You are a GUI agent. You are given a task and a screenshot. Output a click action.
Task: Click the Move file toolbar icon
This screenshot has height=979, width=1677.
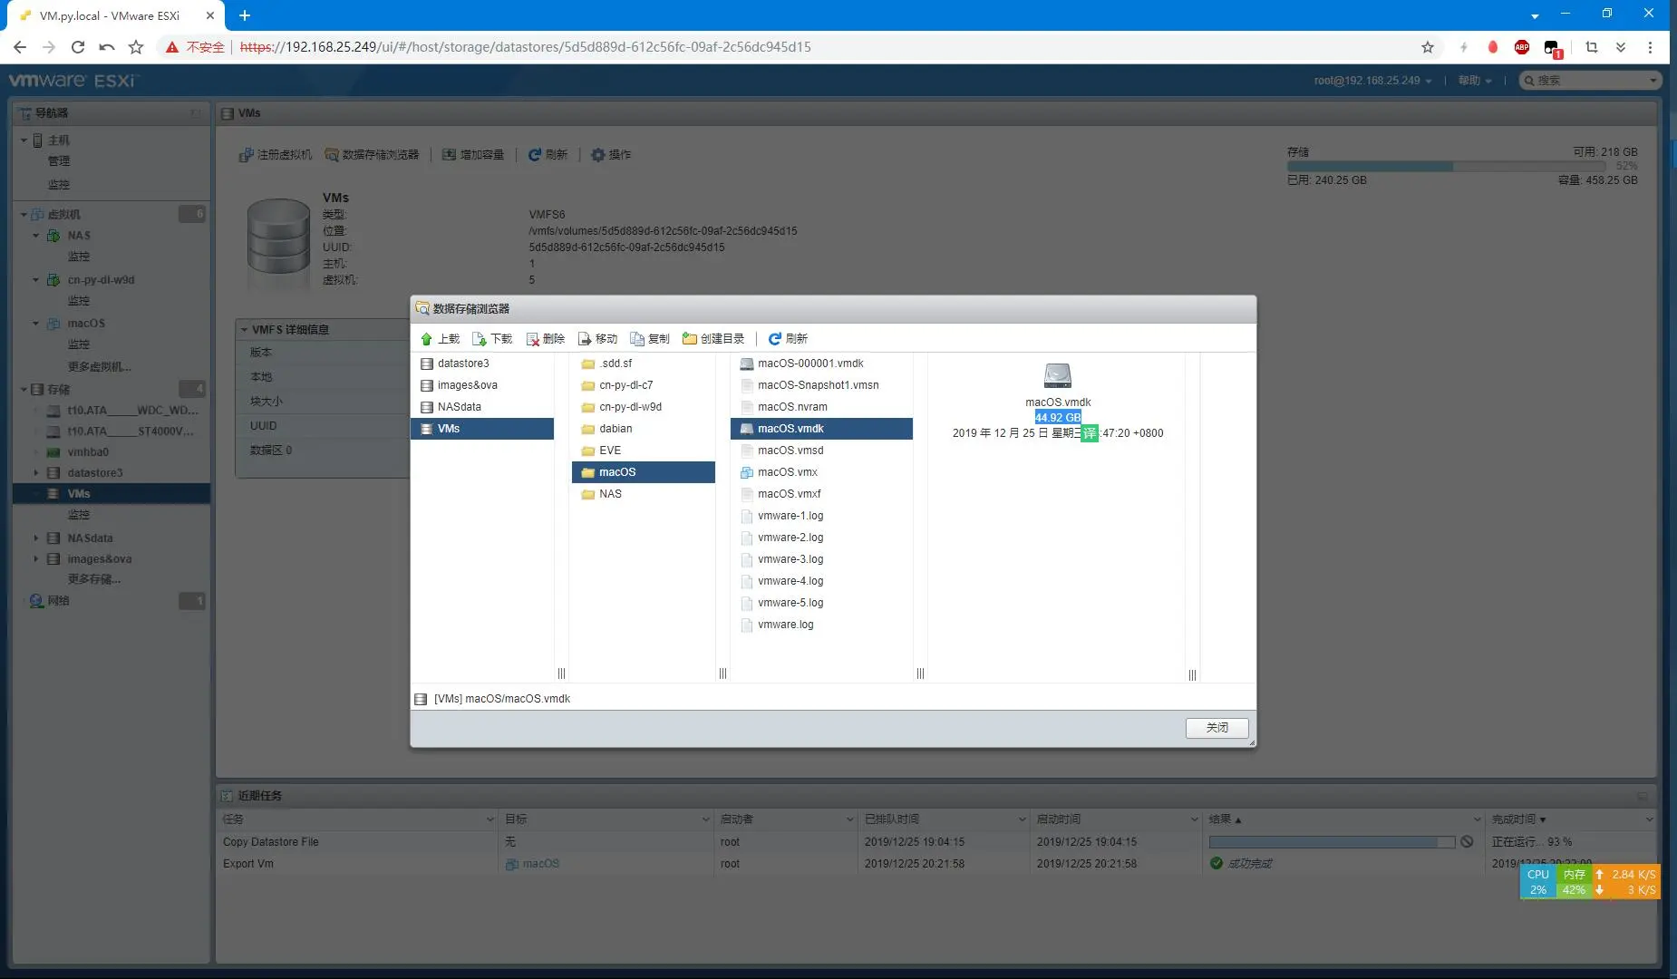pyautogui.click(x=585, y=339)
